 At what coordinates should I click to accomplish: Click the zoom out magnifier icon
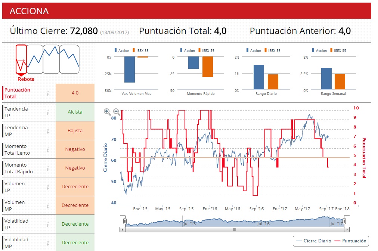pyautogui.click(x=117, y=112)
